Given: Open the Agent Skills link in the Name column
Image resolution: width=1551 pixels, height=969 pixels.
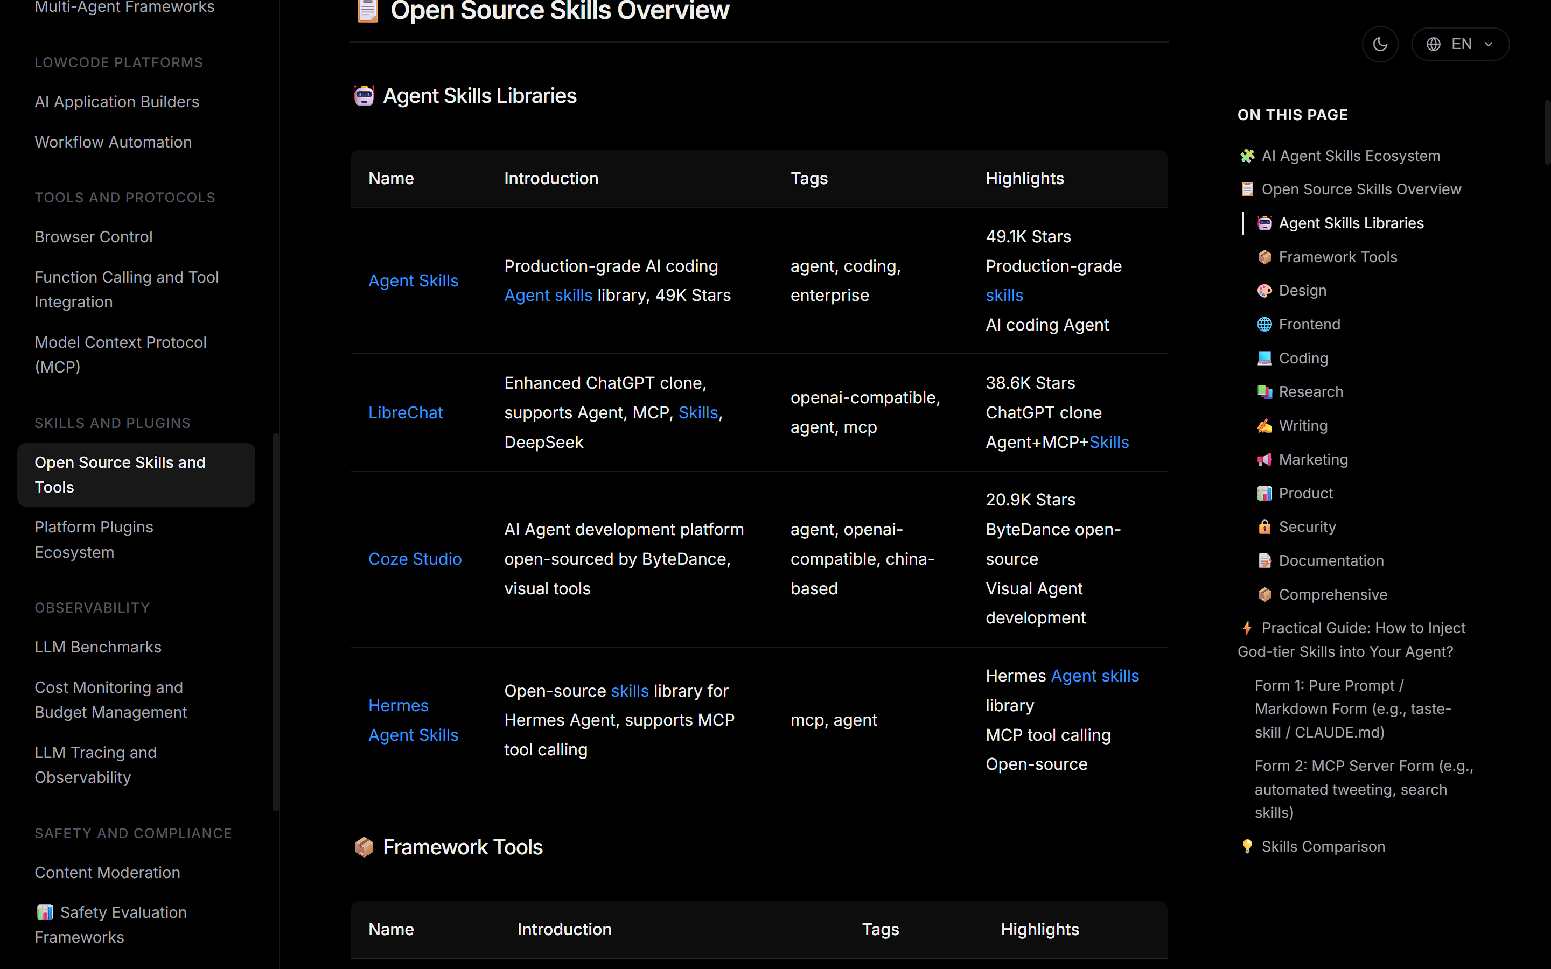Looking at the screenshot, I should coord(414,280).
